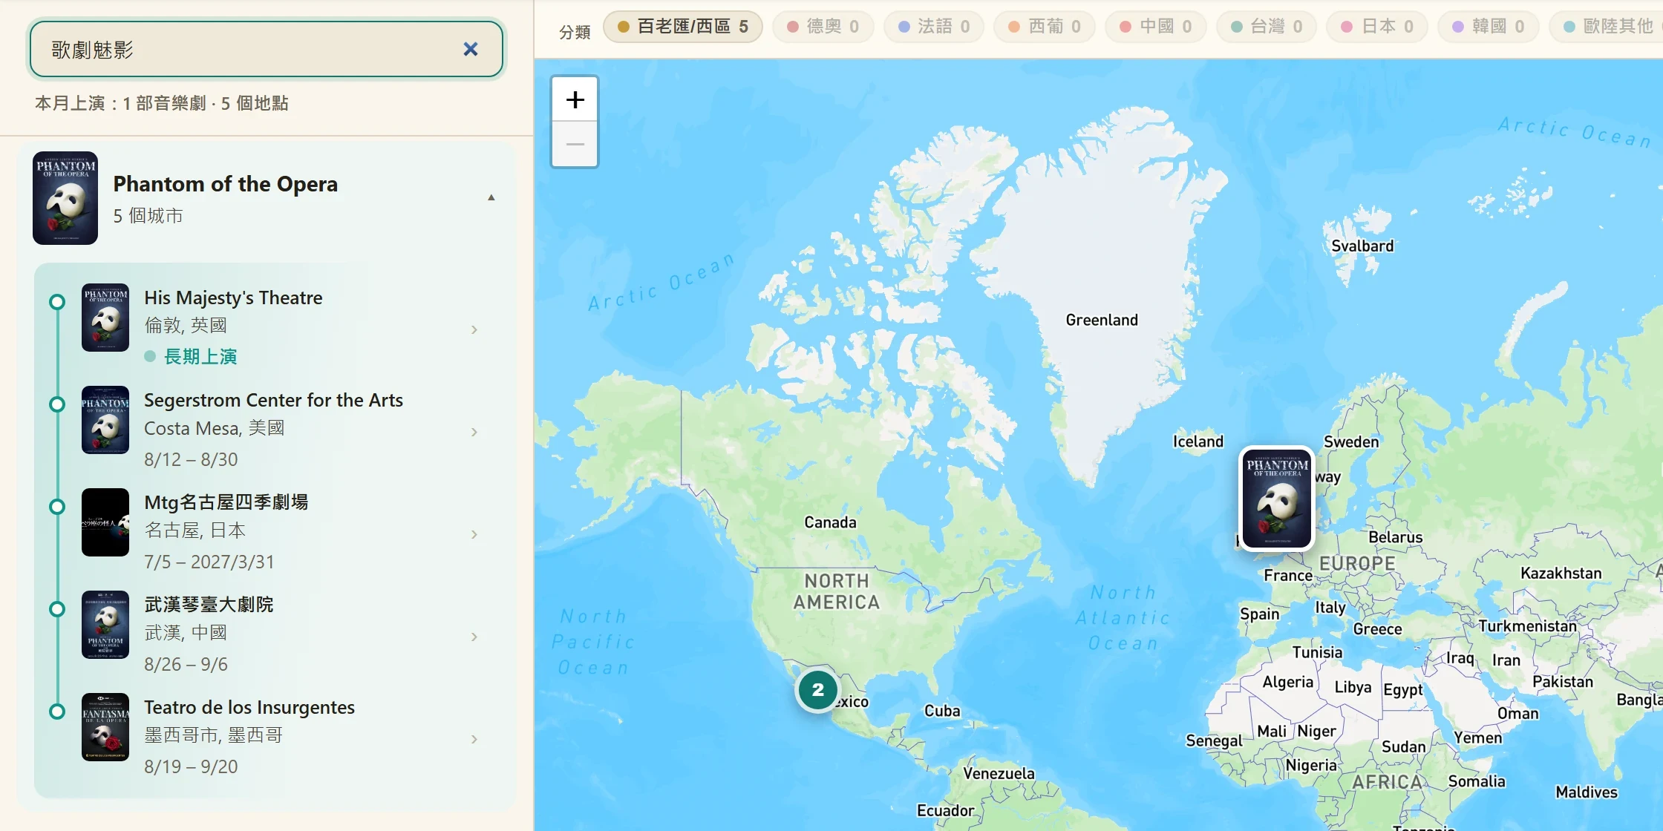Open the Phantom of the Opera header poster
This screenshot has width=1663, height=831.
pyautogui.click(x=65, y=198)
